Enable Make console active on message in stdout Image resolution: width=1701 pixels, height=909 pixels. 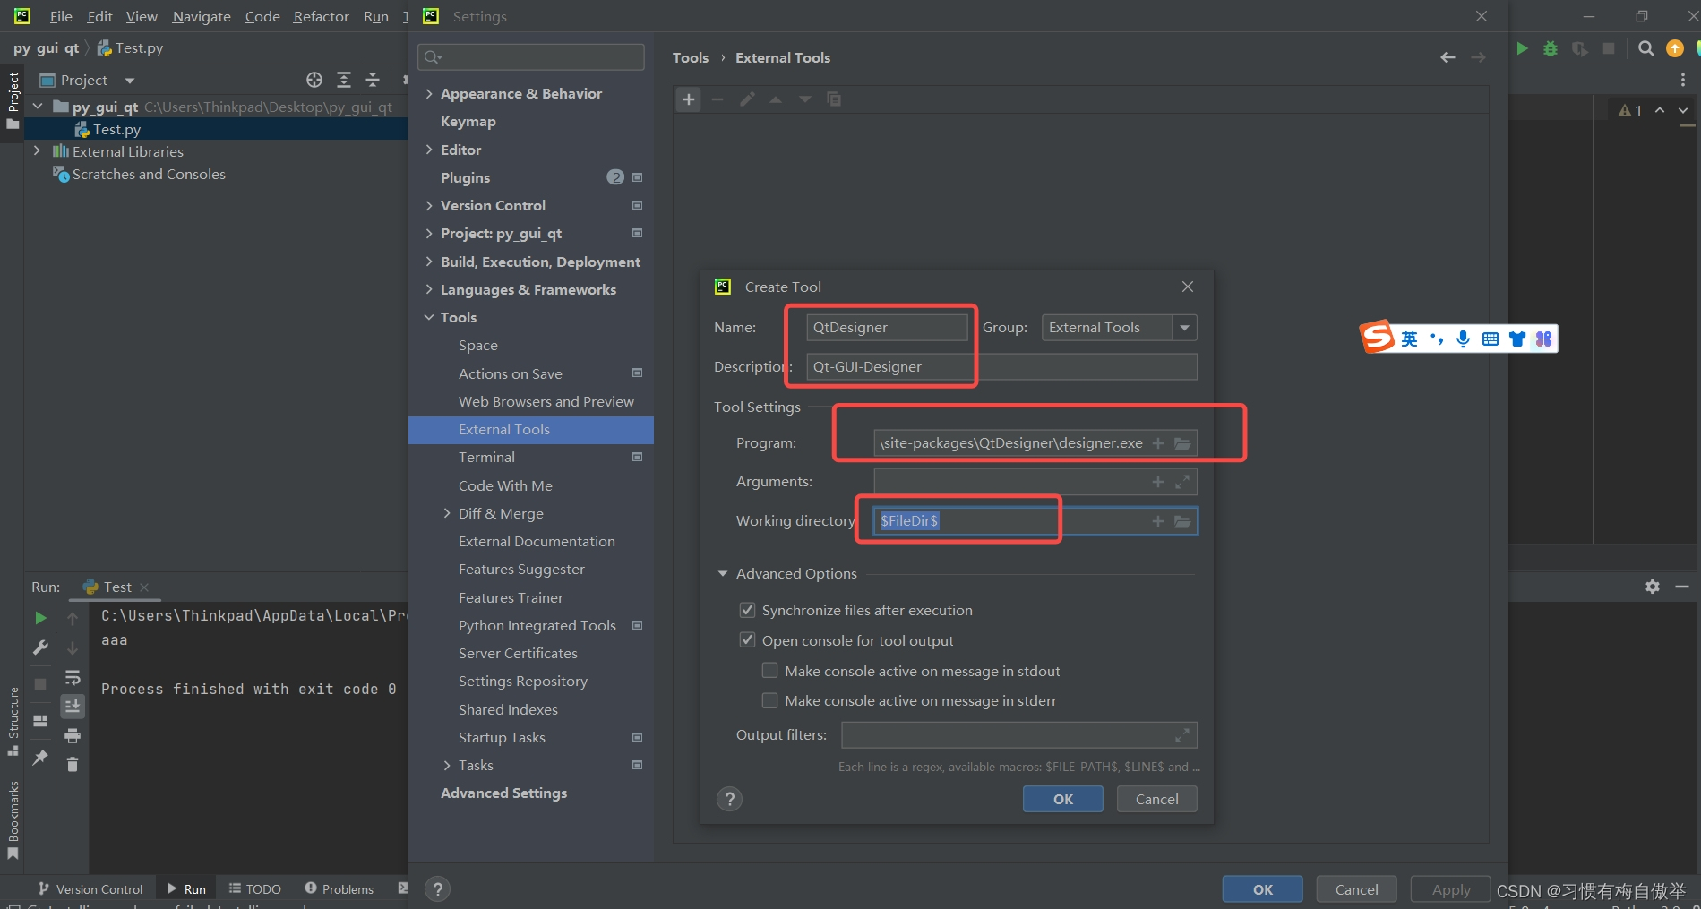pyautogui.click(x=769, y=670)
